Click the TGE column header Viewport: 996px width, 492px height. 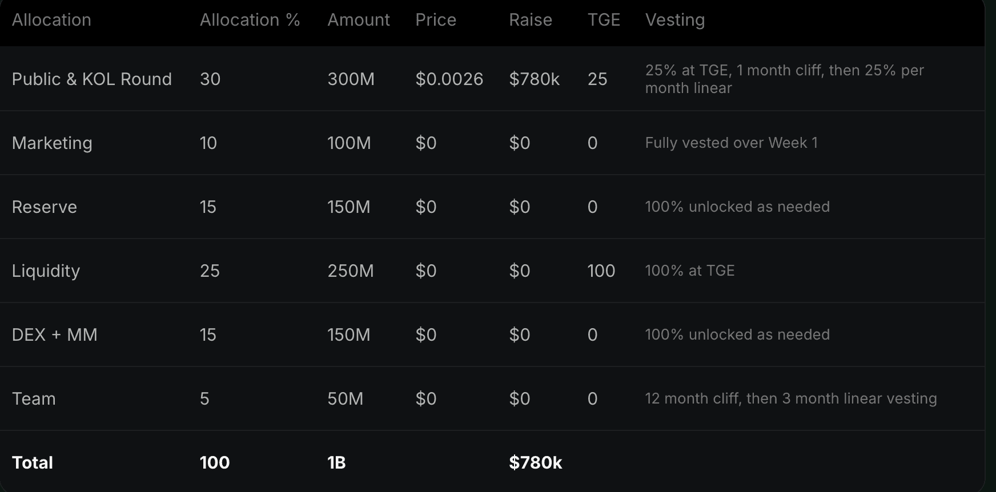click(x=604, y=20)
